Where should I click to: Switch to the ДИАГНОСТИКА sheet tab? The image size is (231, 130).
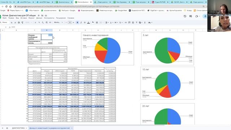[18, 128]
